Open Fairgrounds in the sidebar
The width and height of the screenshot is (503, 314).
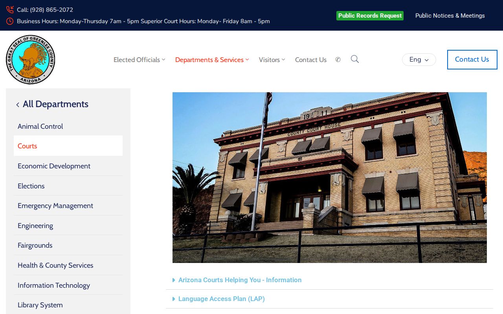68,245
